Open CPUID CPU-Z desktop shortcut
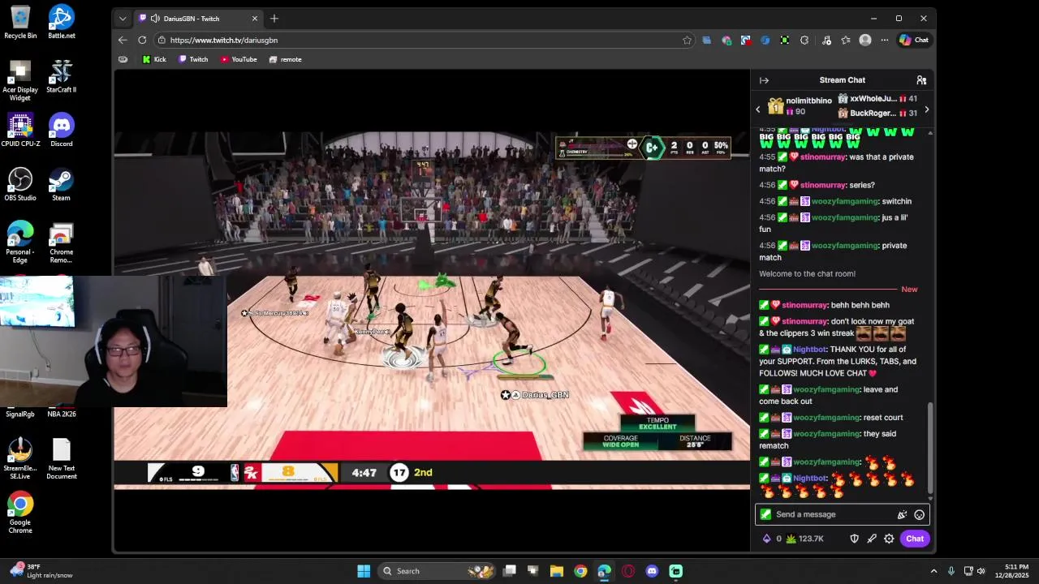Viewport: 1039px width, 584px height. (x=20, y=130)
